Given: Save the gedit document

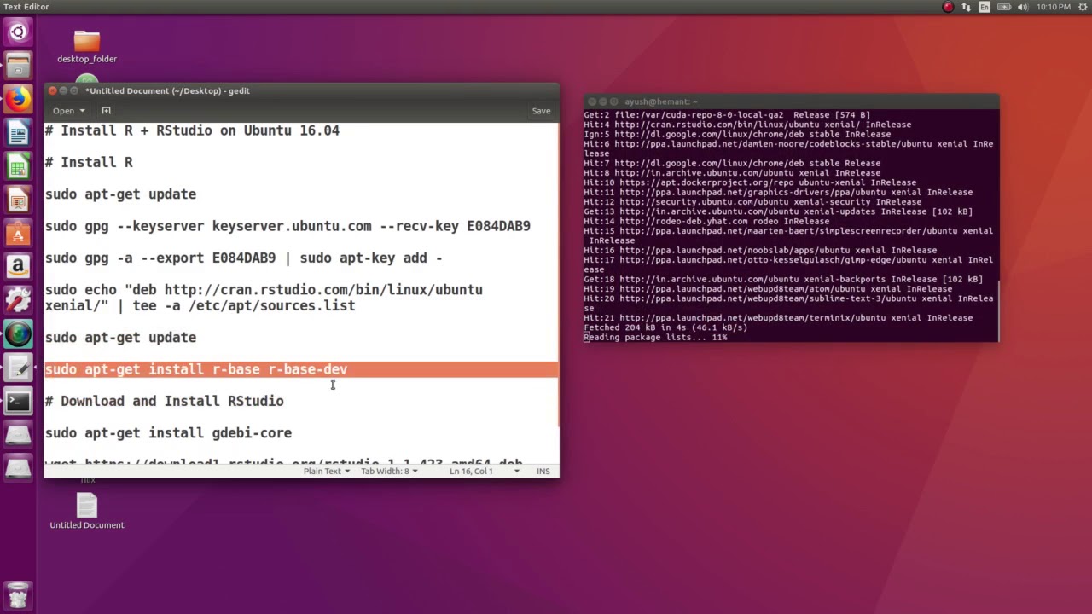Looking at the screenshot, I should coord(541,111).
